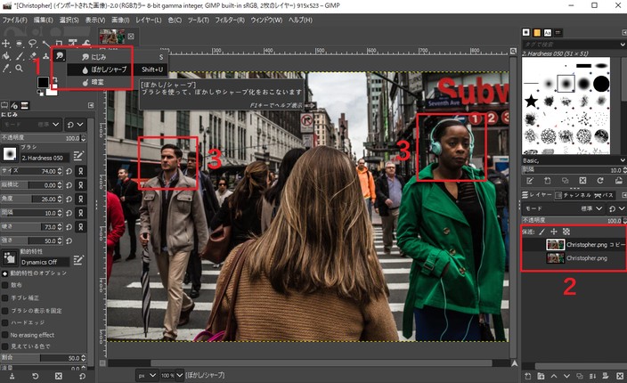Choose 暗室 from tool group menu
The height and width of the screenshot is (383, 627).
(x=116, y=82)
